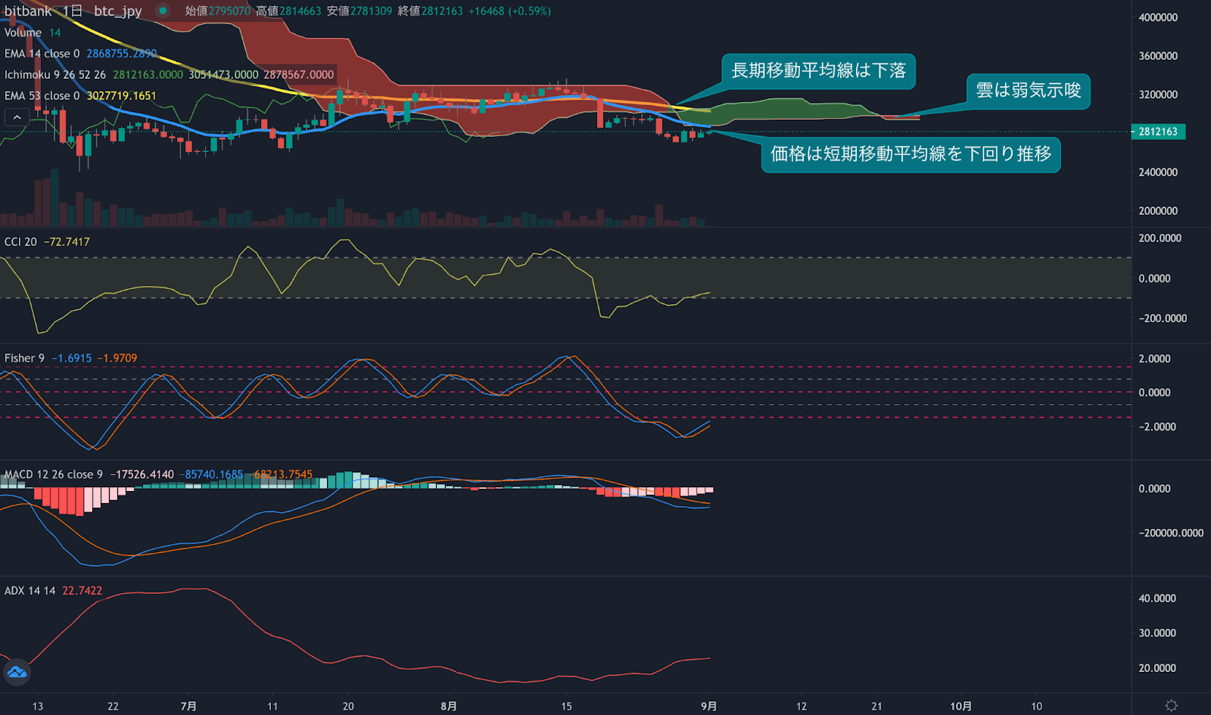Click the TradingView cloud logo icon

click(x=17, y=672)
